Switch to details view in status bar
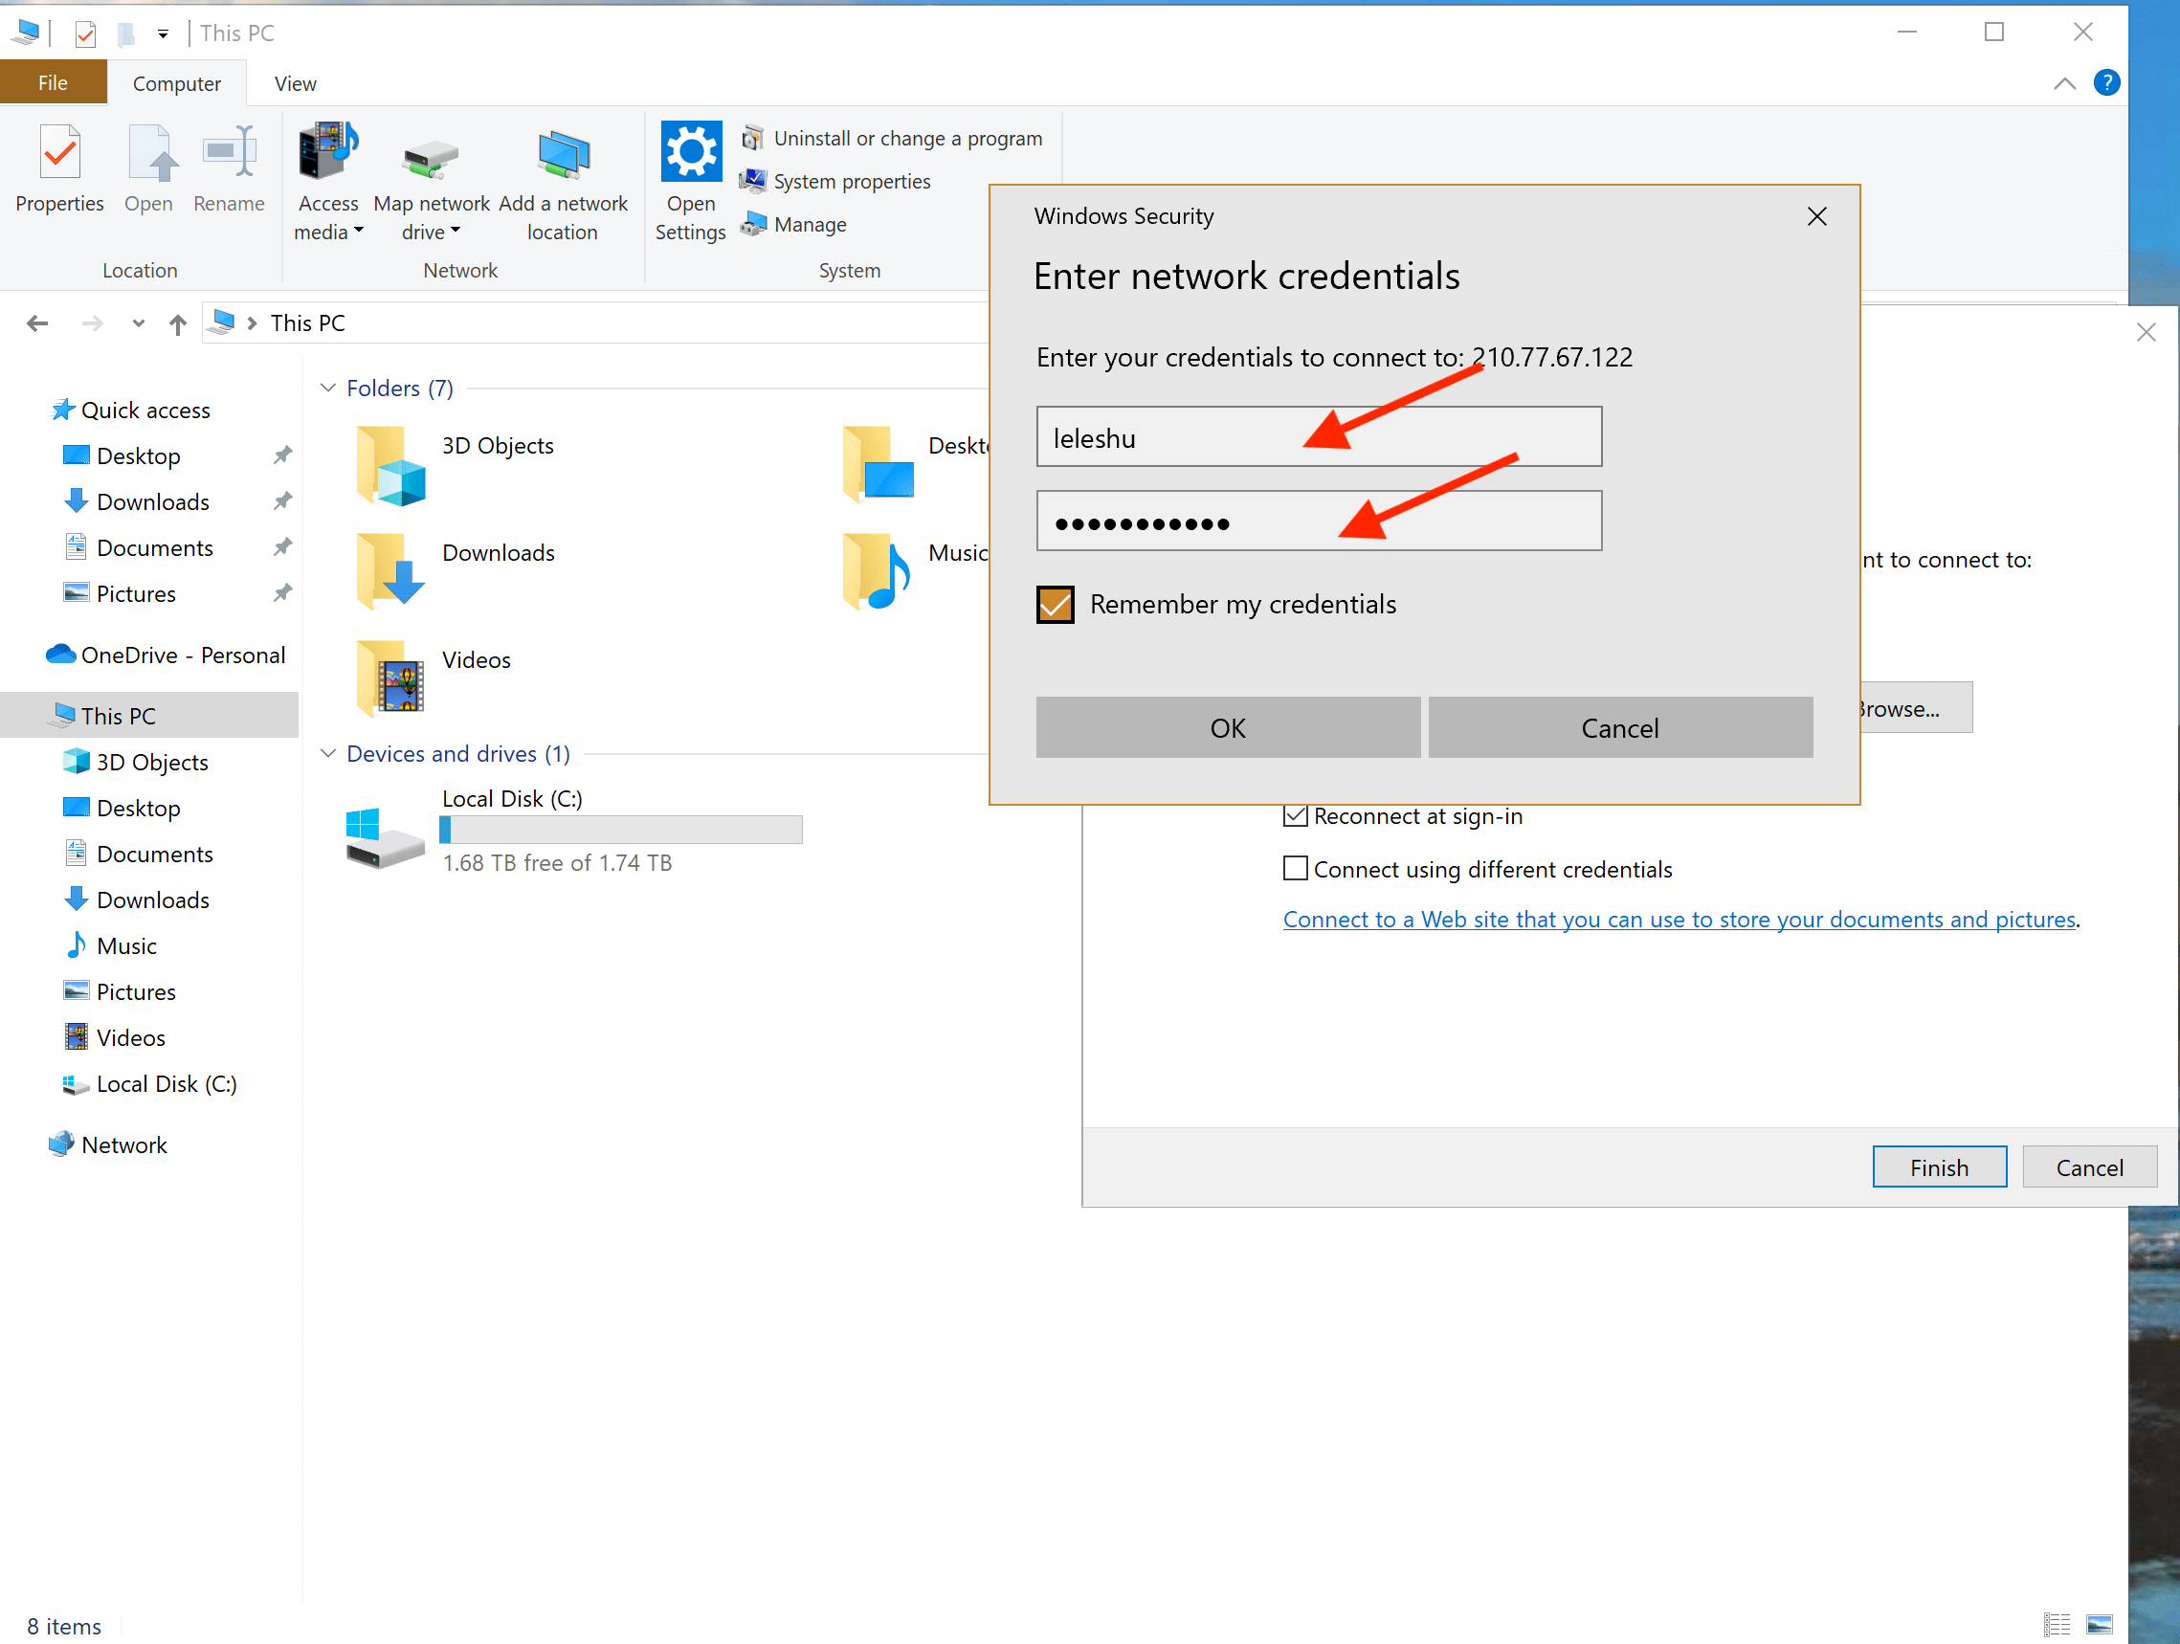Image resolution: width=2180 pixels, height=1644 pixels. [2056, 1624]
